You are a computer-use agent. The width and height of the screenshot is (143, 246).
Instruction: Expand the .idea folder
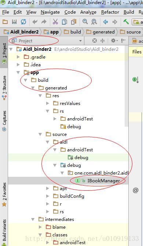18,65
